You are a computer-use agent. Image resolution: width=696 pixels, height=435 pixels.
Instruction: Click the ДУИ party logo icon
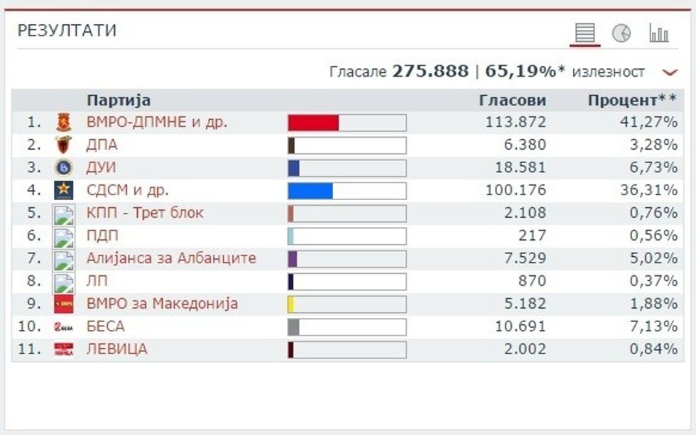(64, 167)
